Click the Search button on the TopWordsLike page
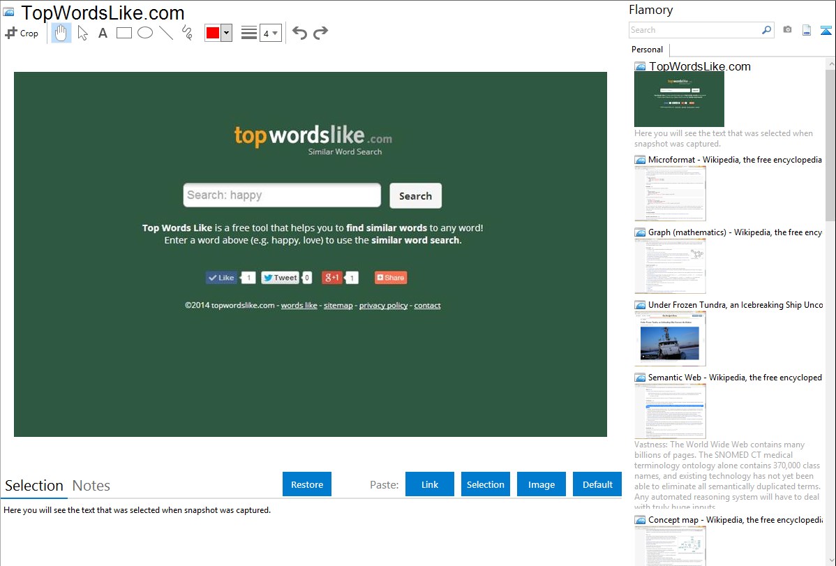 (415, 196)
